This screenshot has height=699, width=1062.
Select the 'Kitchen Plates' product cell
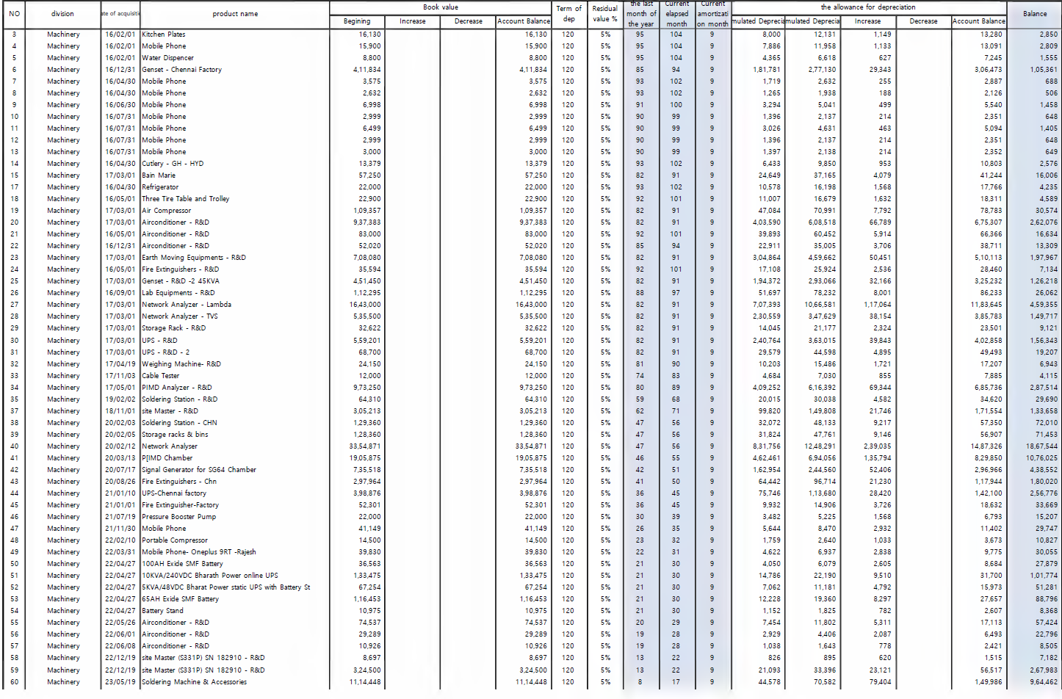[x=164, y=35]
